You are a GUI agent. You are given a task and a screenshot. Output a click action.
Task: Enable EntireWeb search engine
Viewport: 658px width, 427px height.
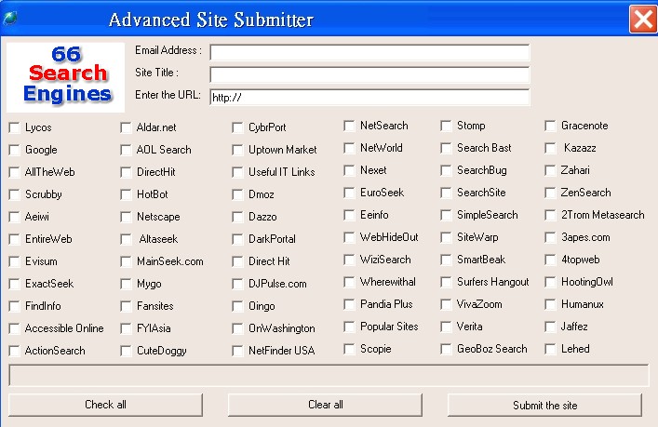[x=15, y=239]
